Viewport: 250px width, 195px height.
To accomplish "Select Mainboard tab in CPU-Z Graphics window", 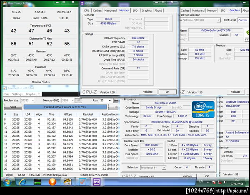I will pyautogui.click(x=198, y=10).
